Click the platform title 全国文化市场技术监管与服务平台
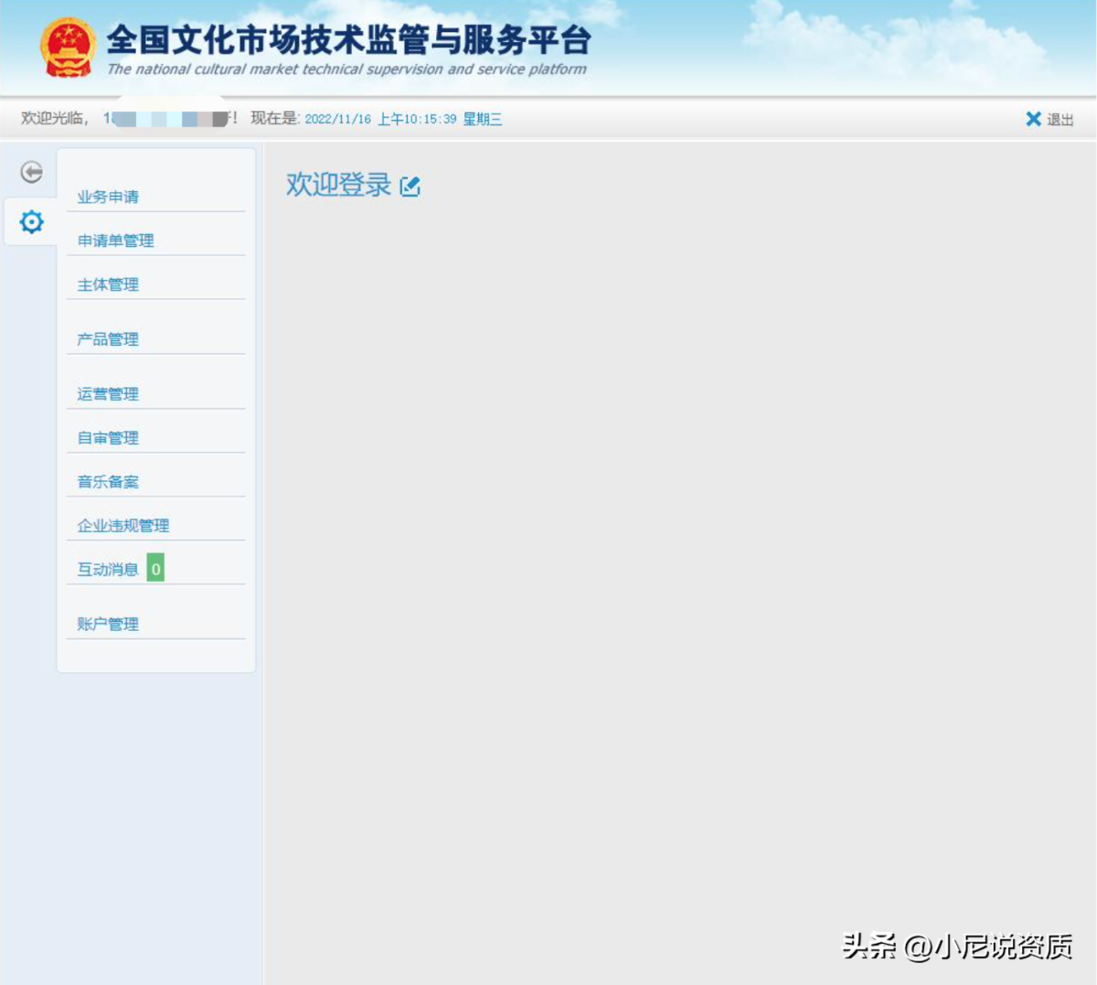1097x985 pixels. coord(348,40)
